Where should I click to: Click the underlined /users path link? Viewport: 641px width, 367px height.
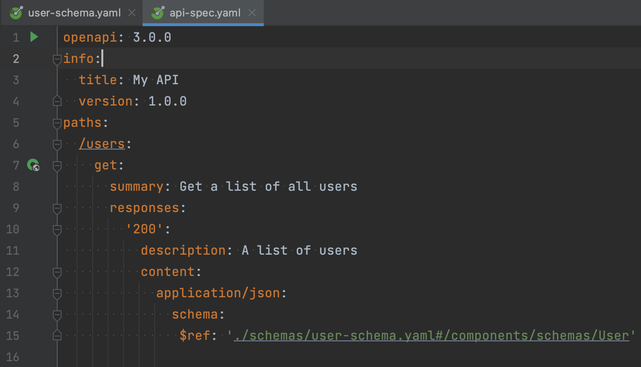(102, 144)
